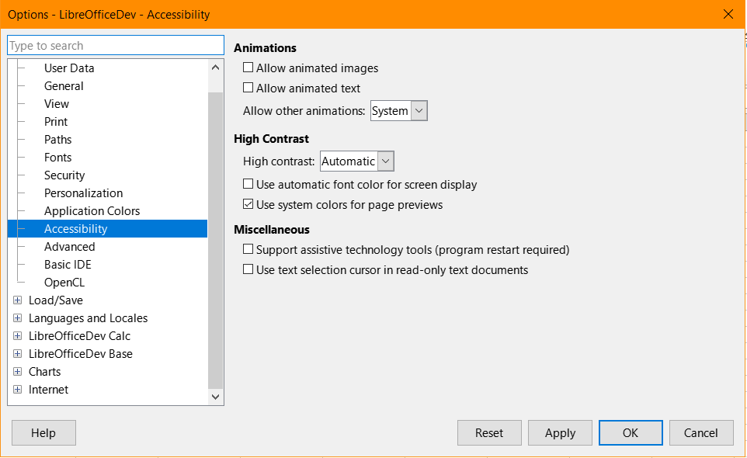Select OpenCL in options tree
The width and height of the screenshot is (747, 458).
coord(64,283)
